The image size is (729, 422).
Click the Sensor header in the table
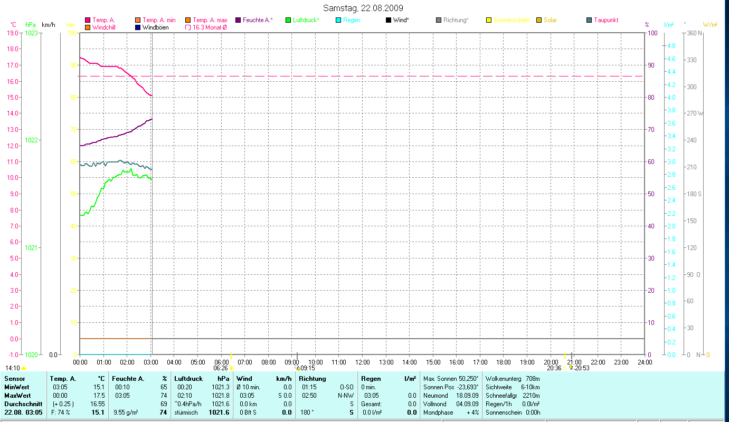[14, 379]
